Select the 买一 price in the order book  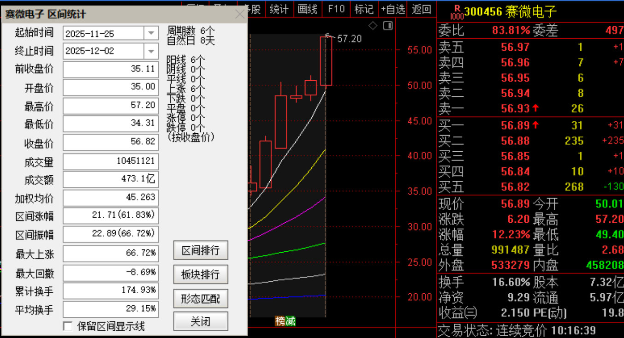515,125
